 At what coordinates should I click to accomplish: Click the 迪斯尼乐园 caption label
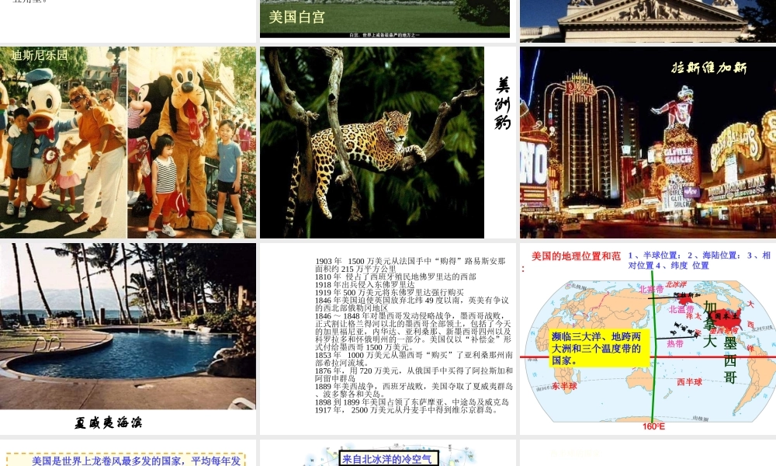pos(39,55)
